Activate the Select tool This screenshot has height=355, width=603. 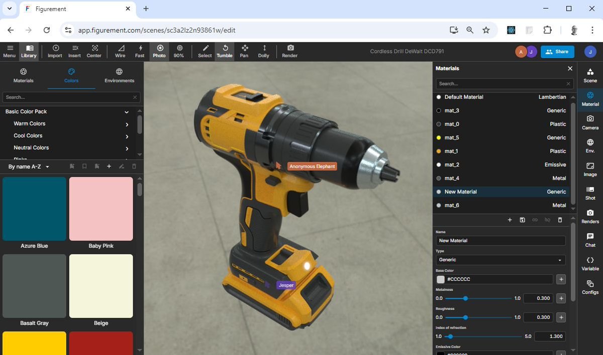pos(205,51)
